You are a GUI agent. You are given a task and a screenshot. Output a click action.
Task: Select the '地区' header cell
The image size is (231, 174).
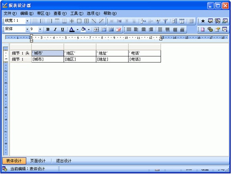click(80, 53)
